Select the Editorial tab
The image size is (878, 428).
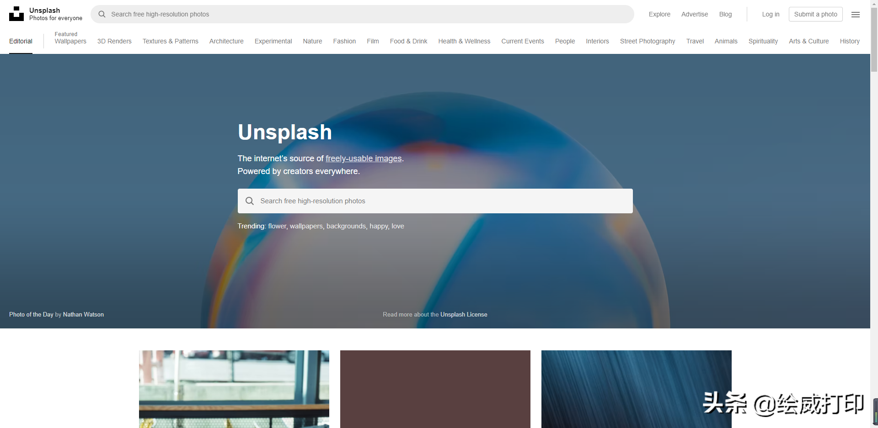pyautogui.click(x=21, y=41)
